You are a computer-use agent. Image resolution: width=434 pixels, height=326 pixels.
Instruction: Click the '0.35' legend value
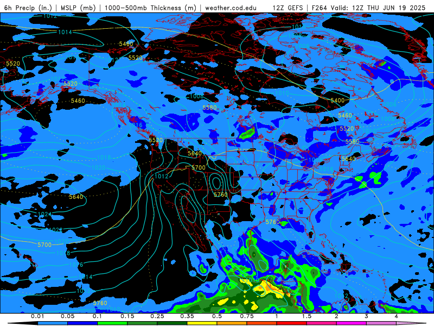pyautogui.click(x=187, y=316)
